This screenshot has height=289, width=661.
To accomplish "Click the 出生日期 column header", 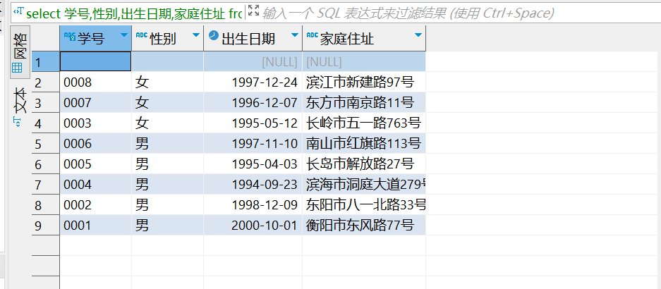I will [x=253, y=39].
